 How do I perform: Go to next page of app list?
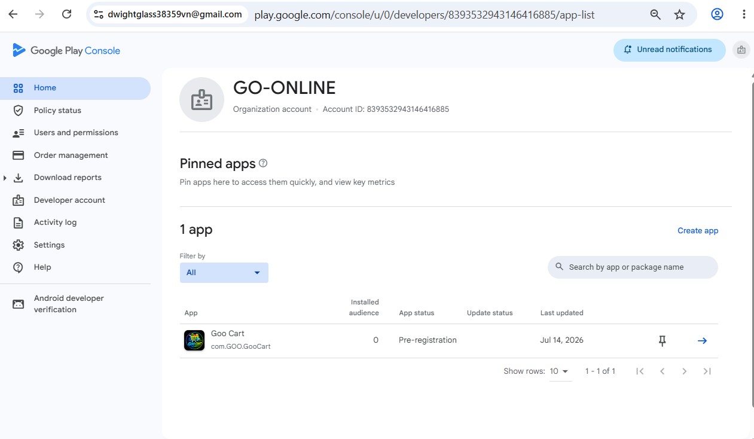point(684,371)
